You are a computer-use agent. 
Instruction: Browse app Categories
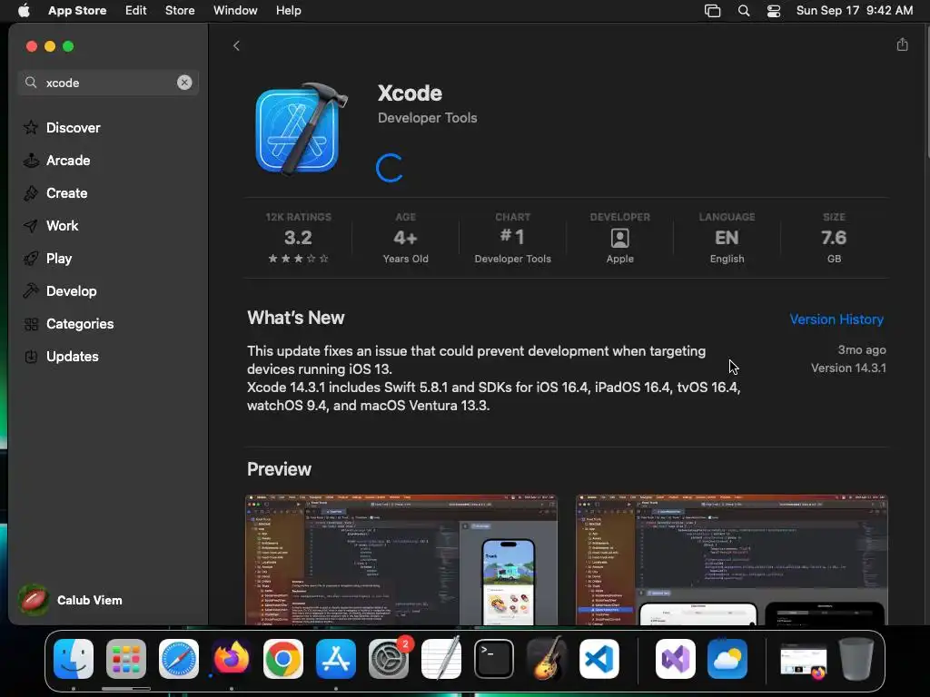click(x=80, y=324)
